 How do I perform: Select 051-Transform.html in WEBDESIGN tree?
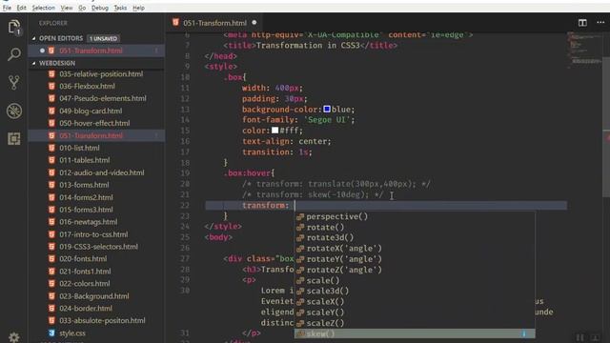coord(96,135)
